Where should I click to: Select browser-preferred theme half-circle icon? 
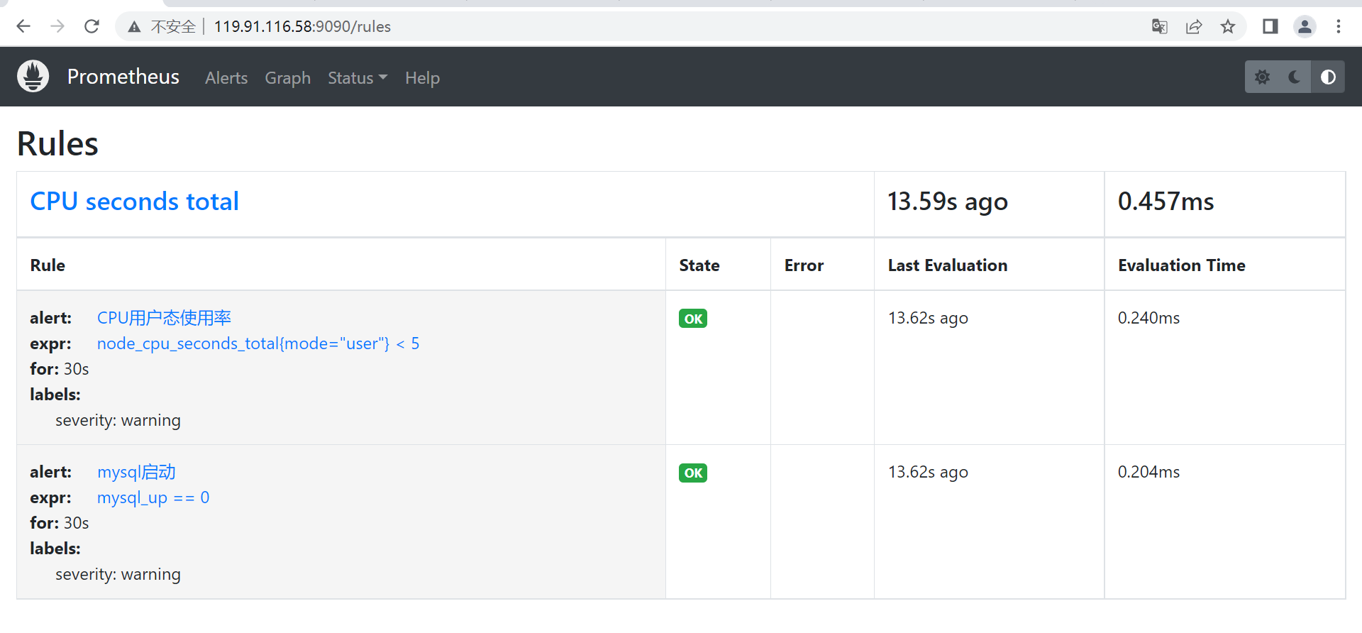tap(1328, 77)
